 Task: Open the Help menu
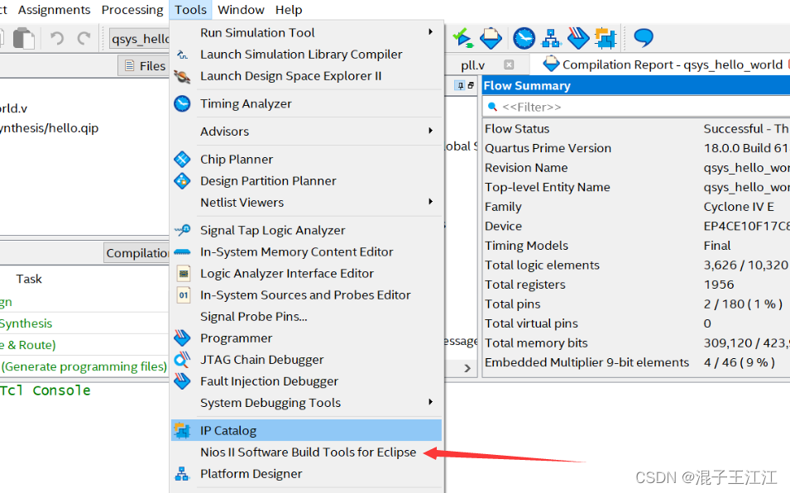pyautogui.click(x=289, y=10)
